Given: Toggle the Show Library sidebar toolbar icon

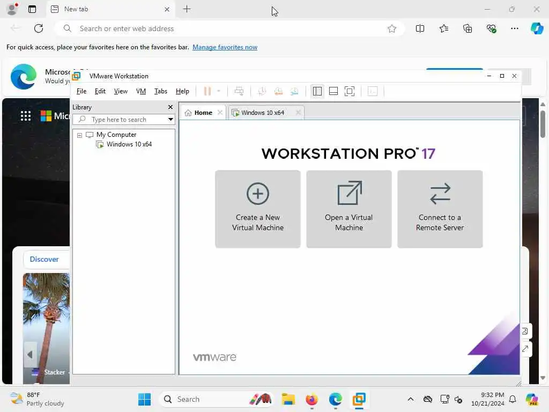Looking at the screenshot, I should pos(317,91).
